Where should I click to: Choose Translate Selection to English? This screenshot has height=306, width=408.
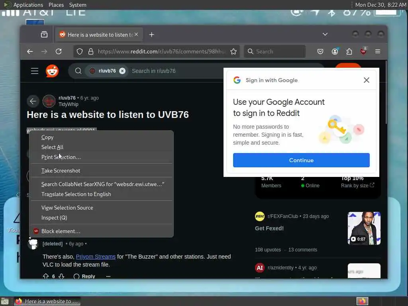pyautogui.click(x=102, y=194)
